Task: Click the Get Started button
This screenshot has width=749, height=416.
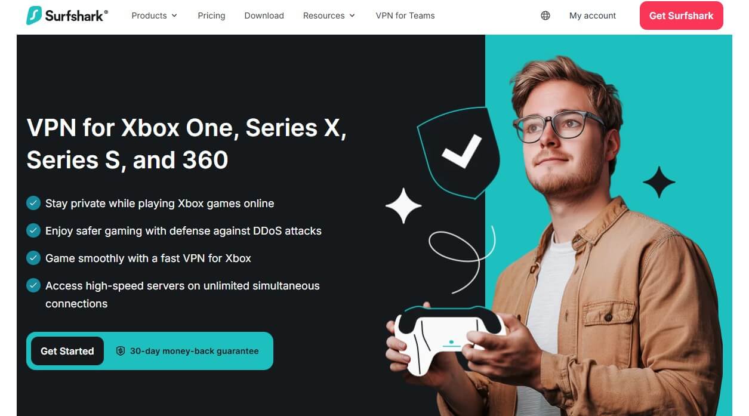Action: pos(67,351)
